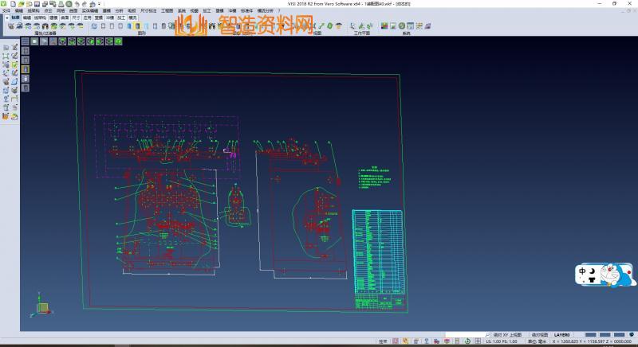Click first icon in the 属性/过滤器 group
638x347 pixels.
(x=10, y=25)
